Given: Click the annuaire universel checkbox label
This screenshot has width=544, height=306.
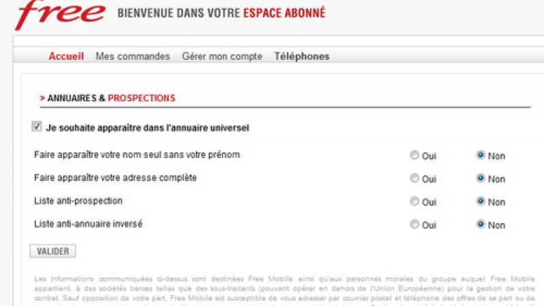Looking at the screenshot, I should click(148, 127).
